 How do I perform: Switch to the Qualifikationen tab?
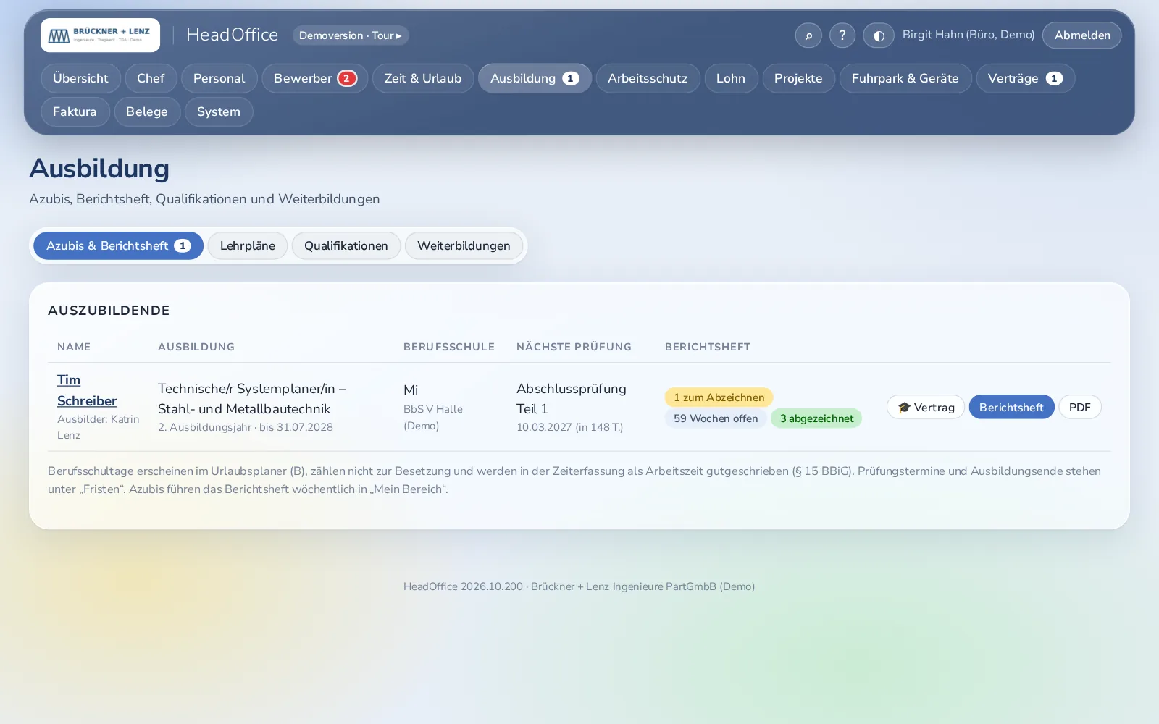click(x=346, y=245)
